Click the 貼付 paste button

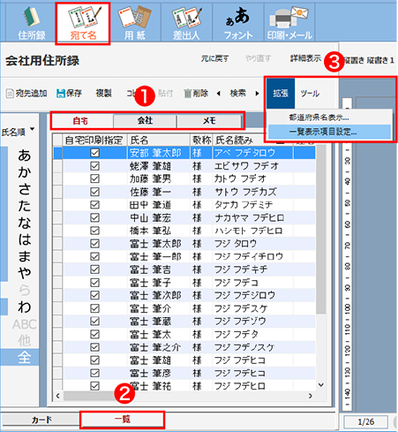pyautogui.click(x=165, y=94)
